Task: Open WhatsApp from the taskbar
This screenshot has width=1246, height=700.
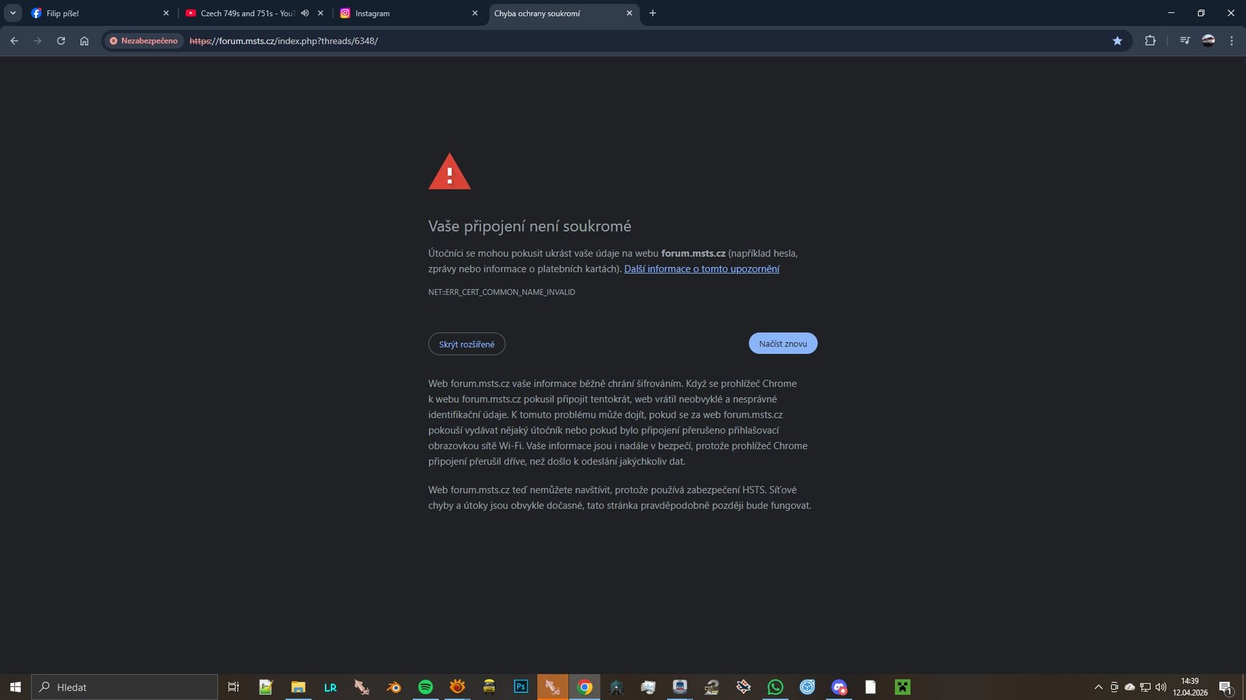Action: (775, 687)
